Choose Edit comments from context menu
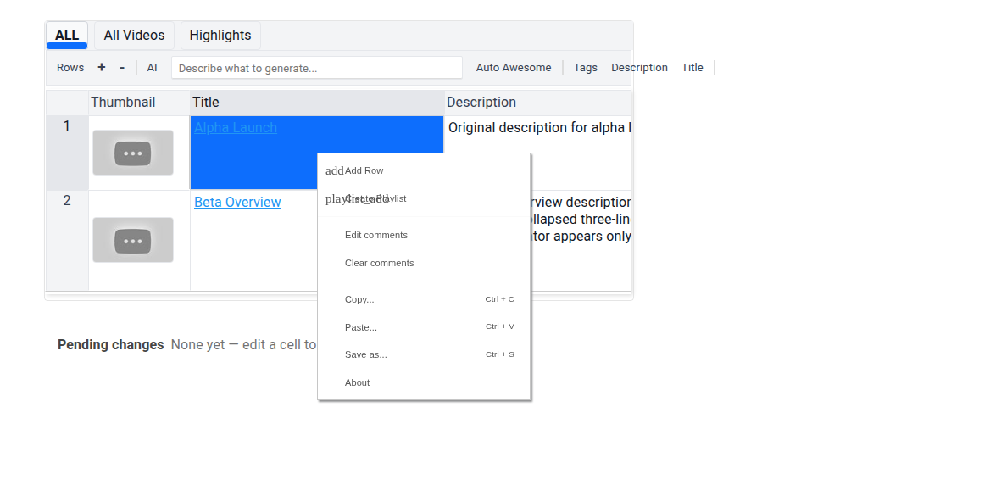This screenshot has width=990, height=496. [x=424, y=235]
